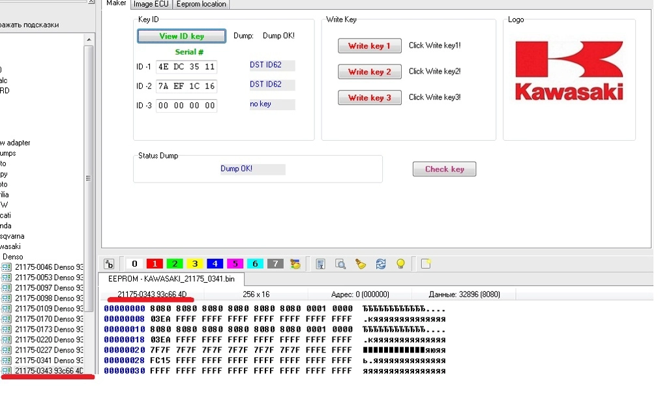Select 21175-0097 Denso tree item

(x=49, y=288)
